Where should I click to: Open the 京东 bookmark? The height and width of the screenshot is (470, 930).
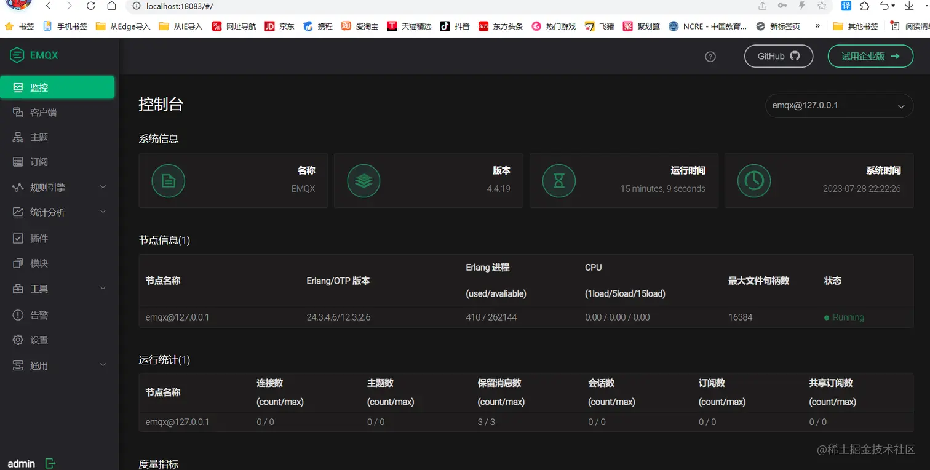pos(280,26)
